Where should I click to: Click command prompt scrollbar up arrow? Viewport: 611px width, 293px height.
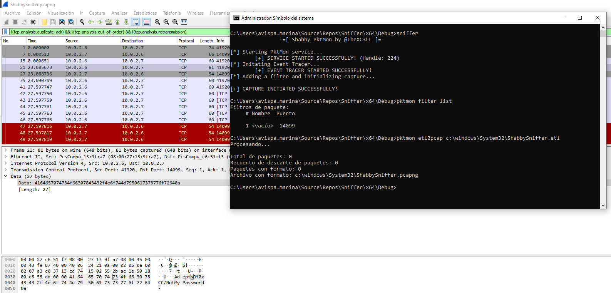[603, 27]
